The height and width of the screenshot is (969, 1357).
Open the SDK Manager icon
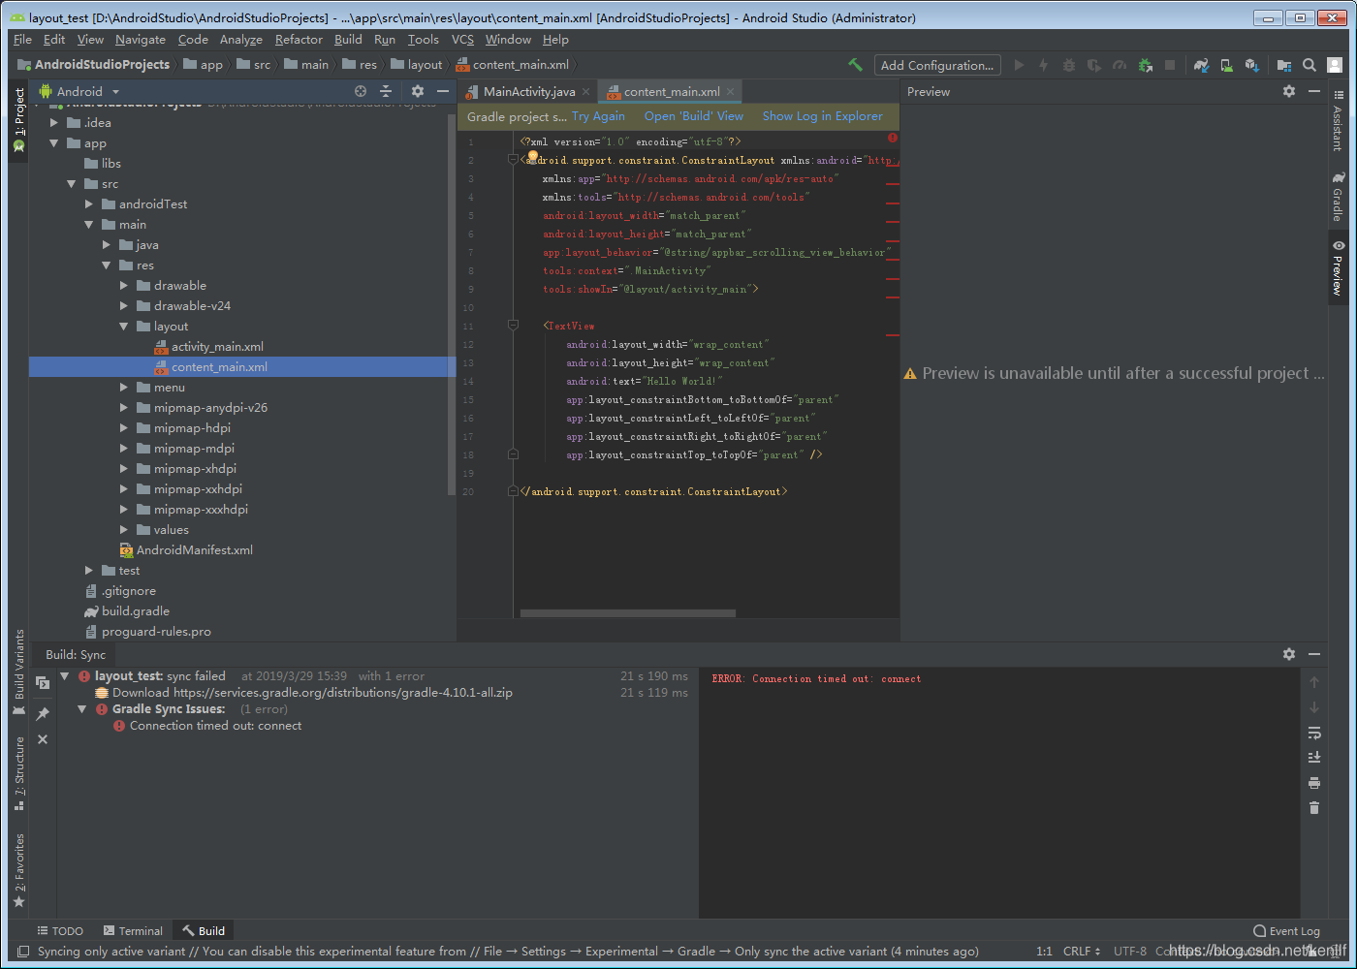point(1251,65)
